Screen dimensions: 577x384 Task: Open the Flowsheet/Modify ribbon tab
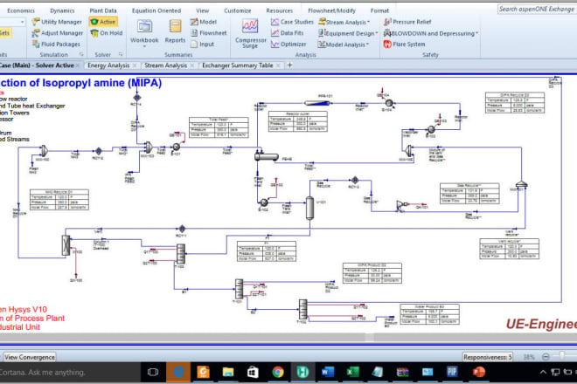click(331, 10)
